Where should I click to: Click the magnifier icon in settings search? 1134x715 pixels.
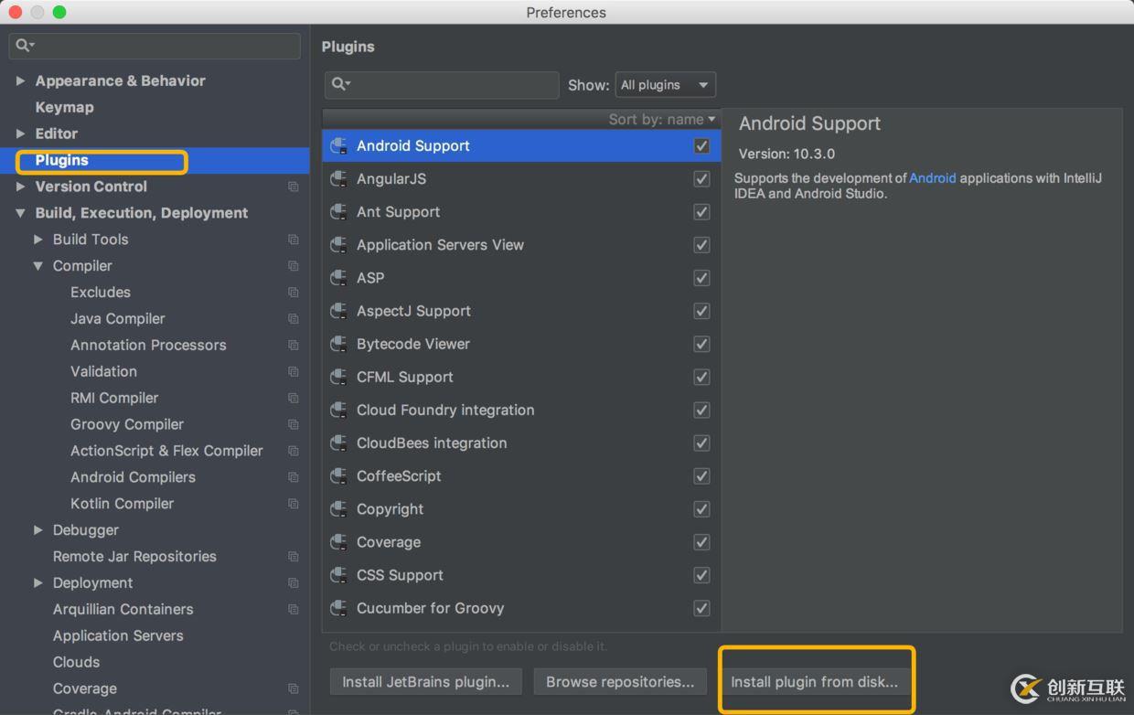(x=25, y=45)
